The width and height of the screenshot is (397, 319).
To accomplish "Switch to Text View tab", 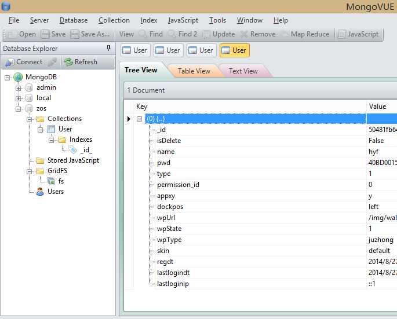I will tap(243, 71).
